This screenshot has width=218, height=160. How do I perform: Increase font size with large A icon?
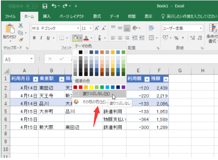click(97, 29)
